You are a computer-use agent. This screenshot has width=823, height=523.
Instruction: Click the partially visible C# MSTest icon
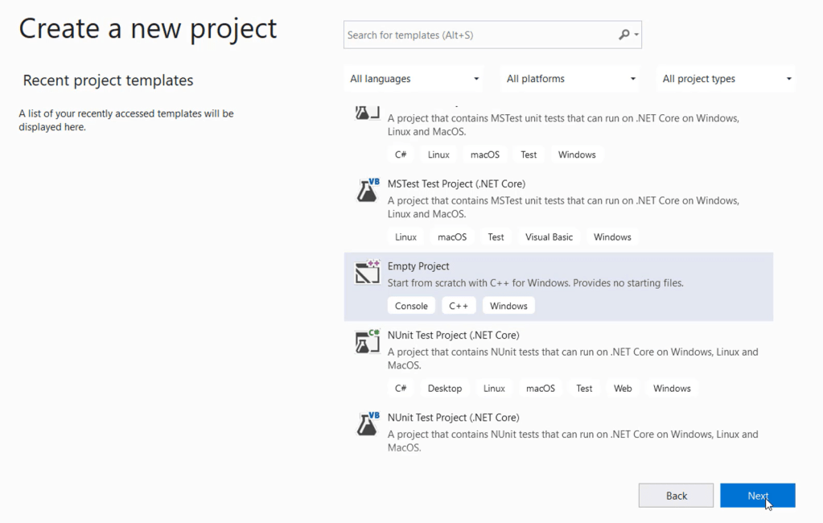[x=368, y=112]
